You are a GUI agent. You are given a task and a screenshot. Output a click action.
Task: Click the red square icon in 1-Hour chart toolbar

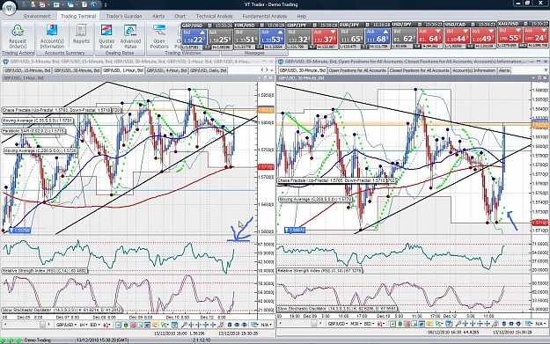point(133,325)
